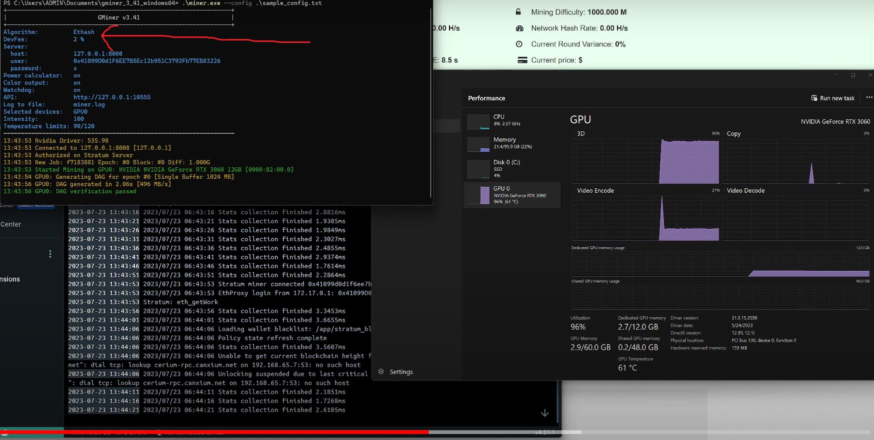Click the GMiner v3.41 banner text

118,17
